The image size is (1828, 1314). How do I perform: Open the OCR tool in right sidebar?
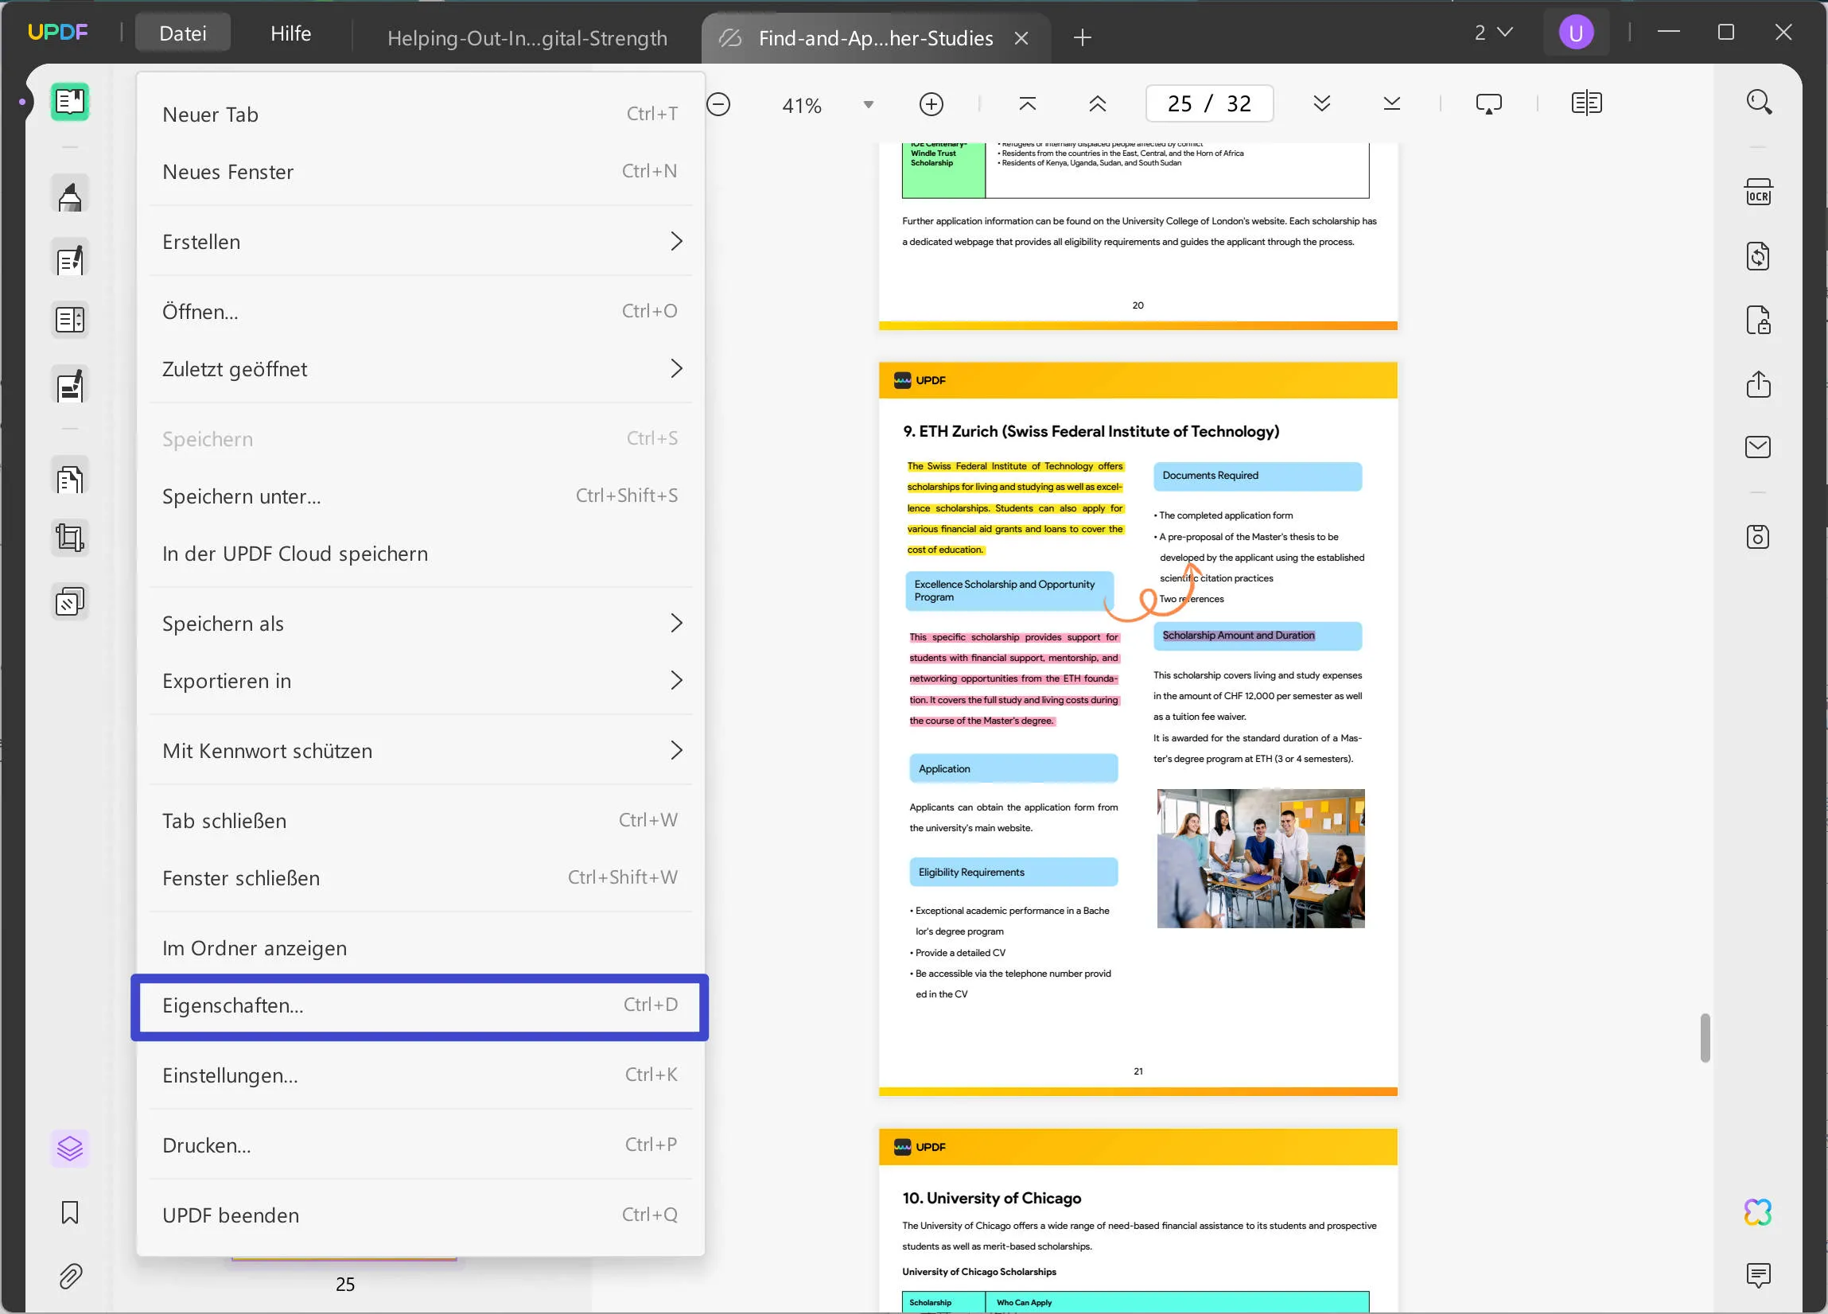click(1758, 192)
